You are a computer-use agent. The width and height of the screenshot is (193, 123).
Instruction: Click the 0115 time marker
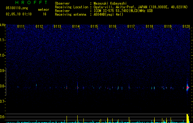[x=94, y=26]
